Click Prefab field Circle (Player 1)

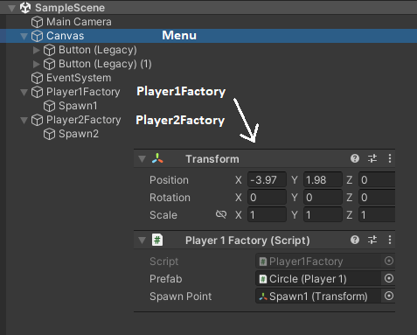tap(318, 279)
